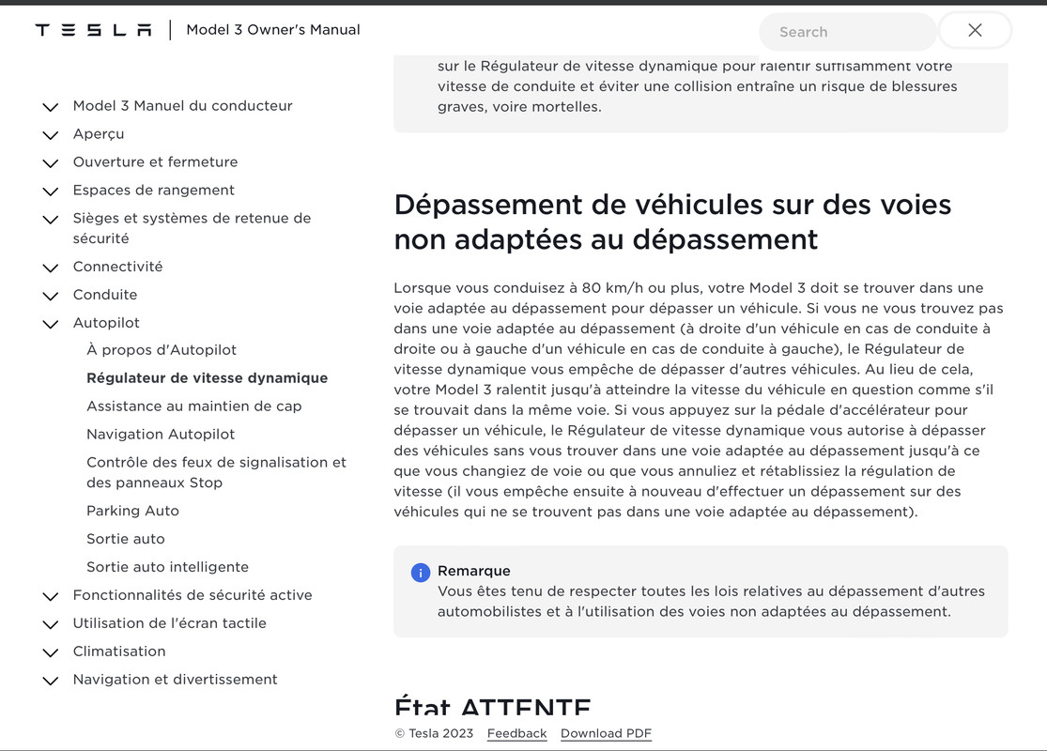Click the X button beside Search
The image size is (1047, 751).
975,30
